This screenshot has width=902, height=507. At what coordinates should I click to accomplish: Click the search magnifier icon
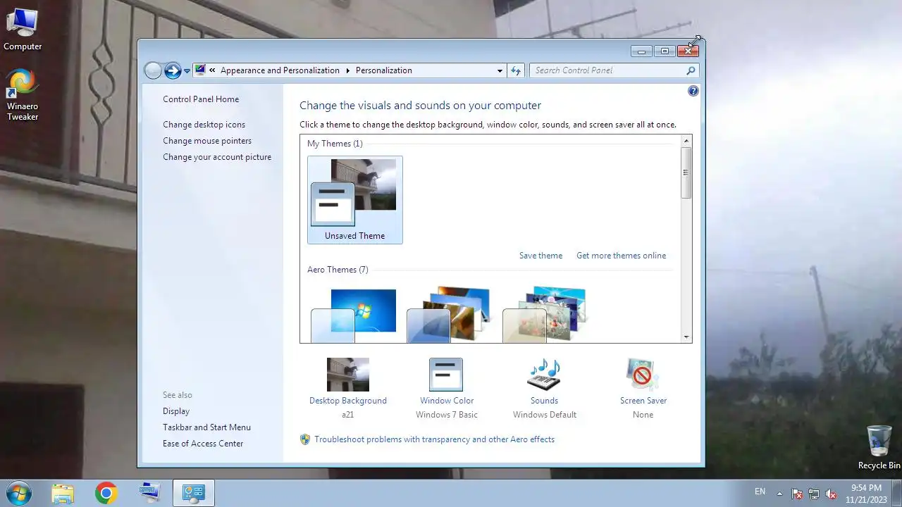point(691,70)
